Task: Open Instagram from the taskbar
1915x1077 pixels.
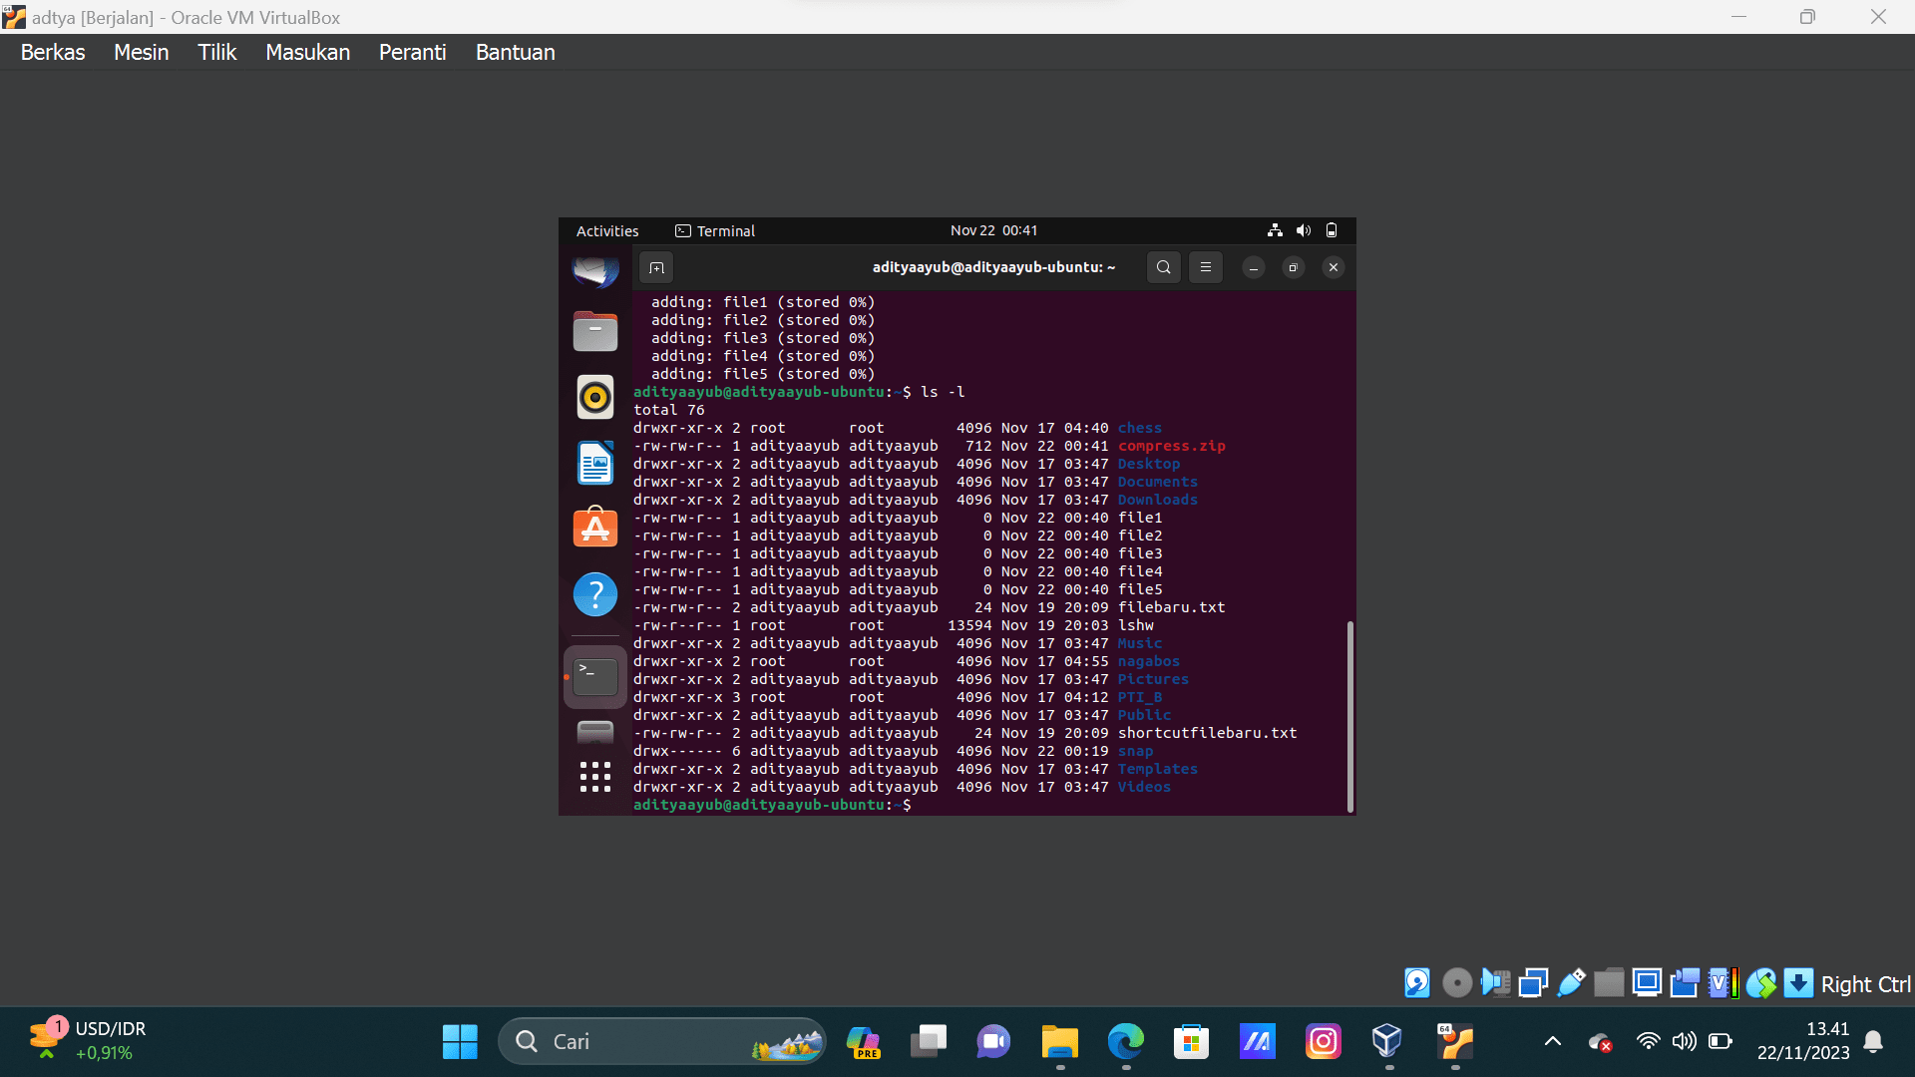Action: tap(1324, 1042)
